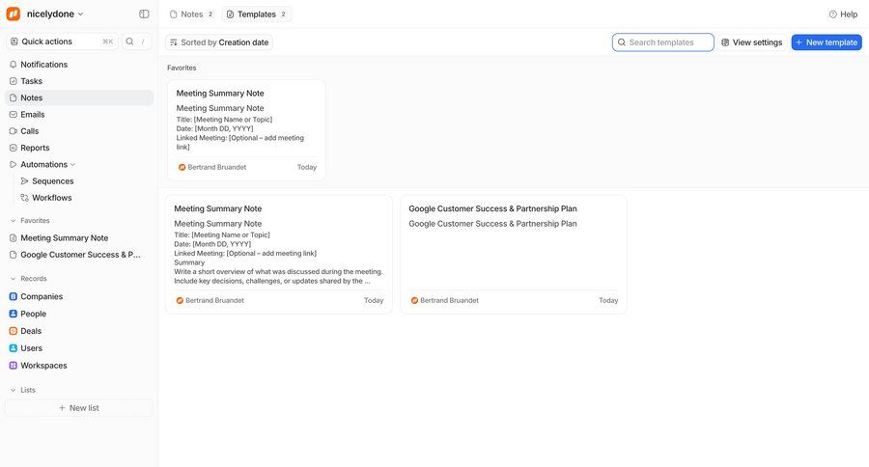This screenshot has width=869, height=467.
Task: Collapse the sidebar panel icon
Action: (144, 14)
